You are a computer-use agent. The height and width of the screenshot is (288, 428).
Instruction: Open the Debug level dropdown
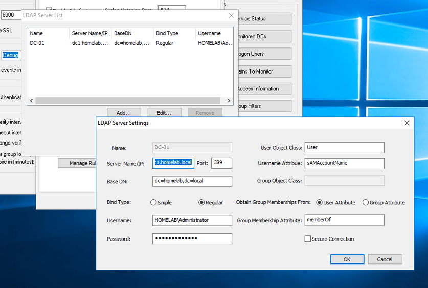point(11,55)
